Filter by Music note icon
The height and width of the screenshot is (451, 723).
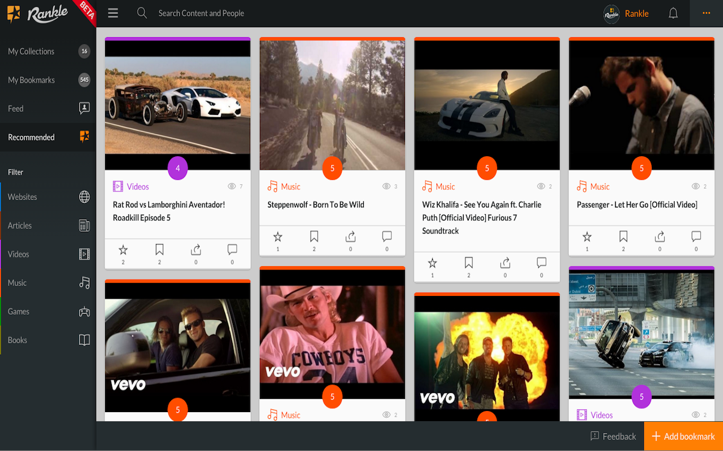pos(84,283)
